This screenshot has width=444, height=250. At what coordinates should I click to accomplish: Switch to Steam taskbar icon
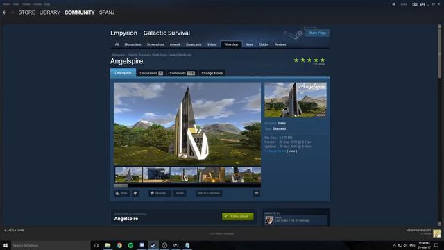tap(153, 245)
